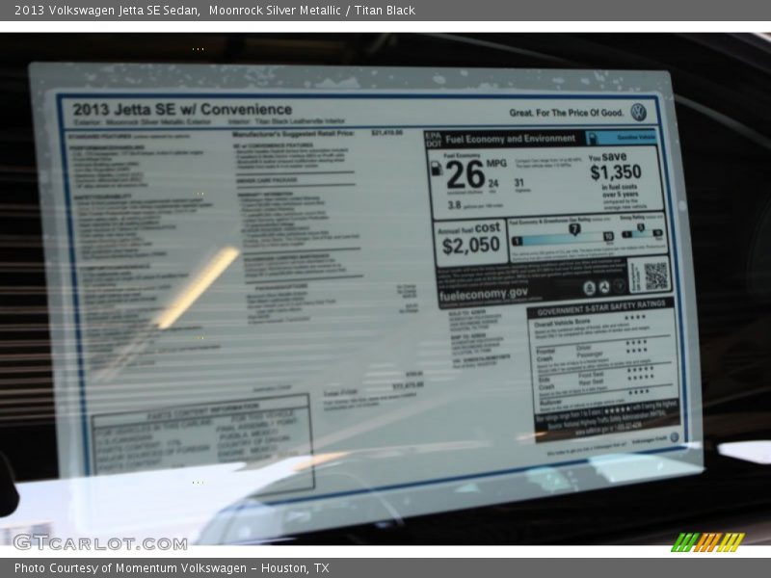The height and width of the screenshot is (578, 771).
Task: Click the 'Photo Courtesy of Momentum Volkswagen' footer text
Action: (x=130, y=568)
